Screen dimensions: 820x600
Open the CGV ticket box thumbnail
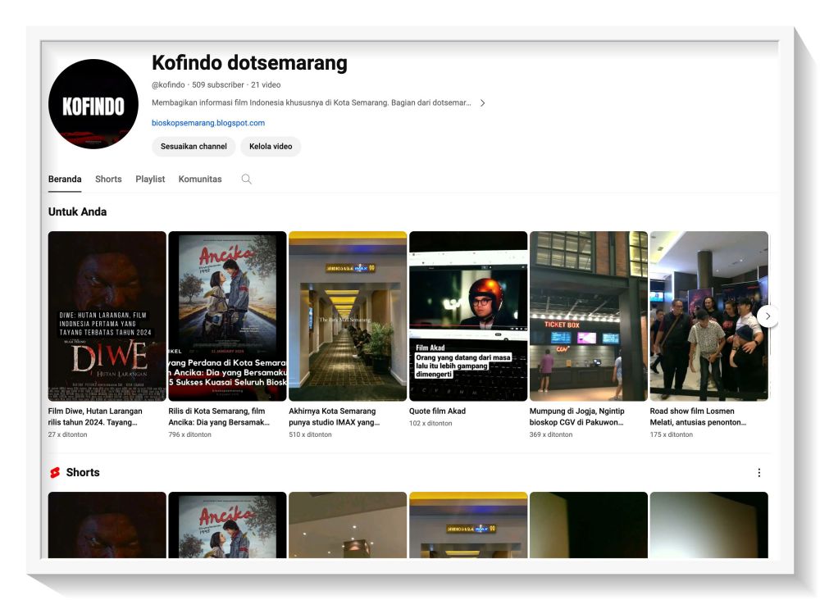[588, 316]
